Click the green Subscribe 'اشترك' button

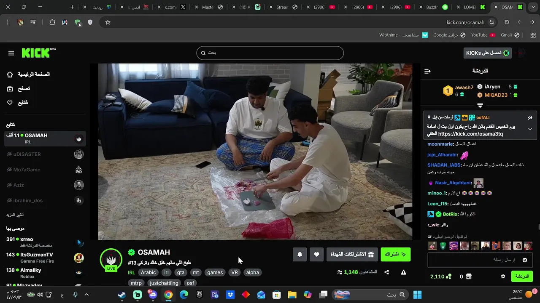coord(396,254)
